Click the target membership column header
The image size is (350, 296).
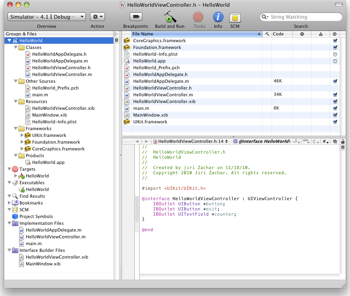[334, 34]
